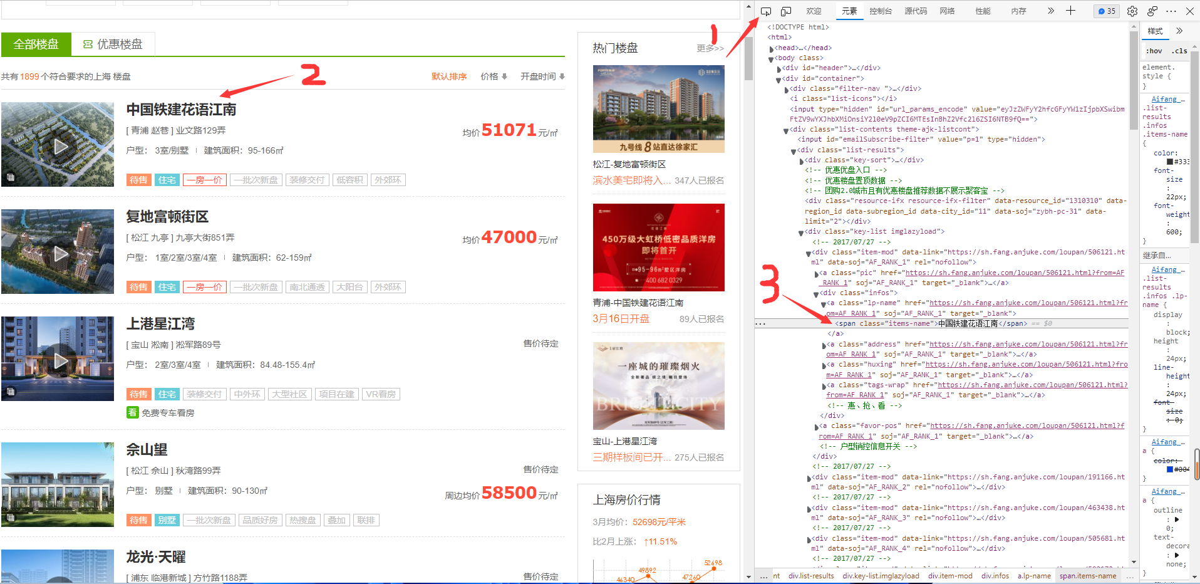Image resolution: width=1200 pixels, height=584 pixels.
Task: Click the row actions ellipsis beside selected DOM line
Action: click(760, 324)
